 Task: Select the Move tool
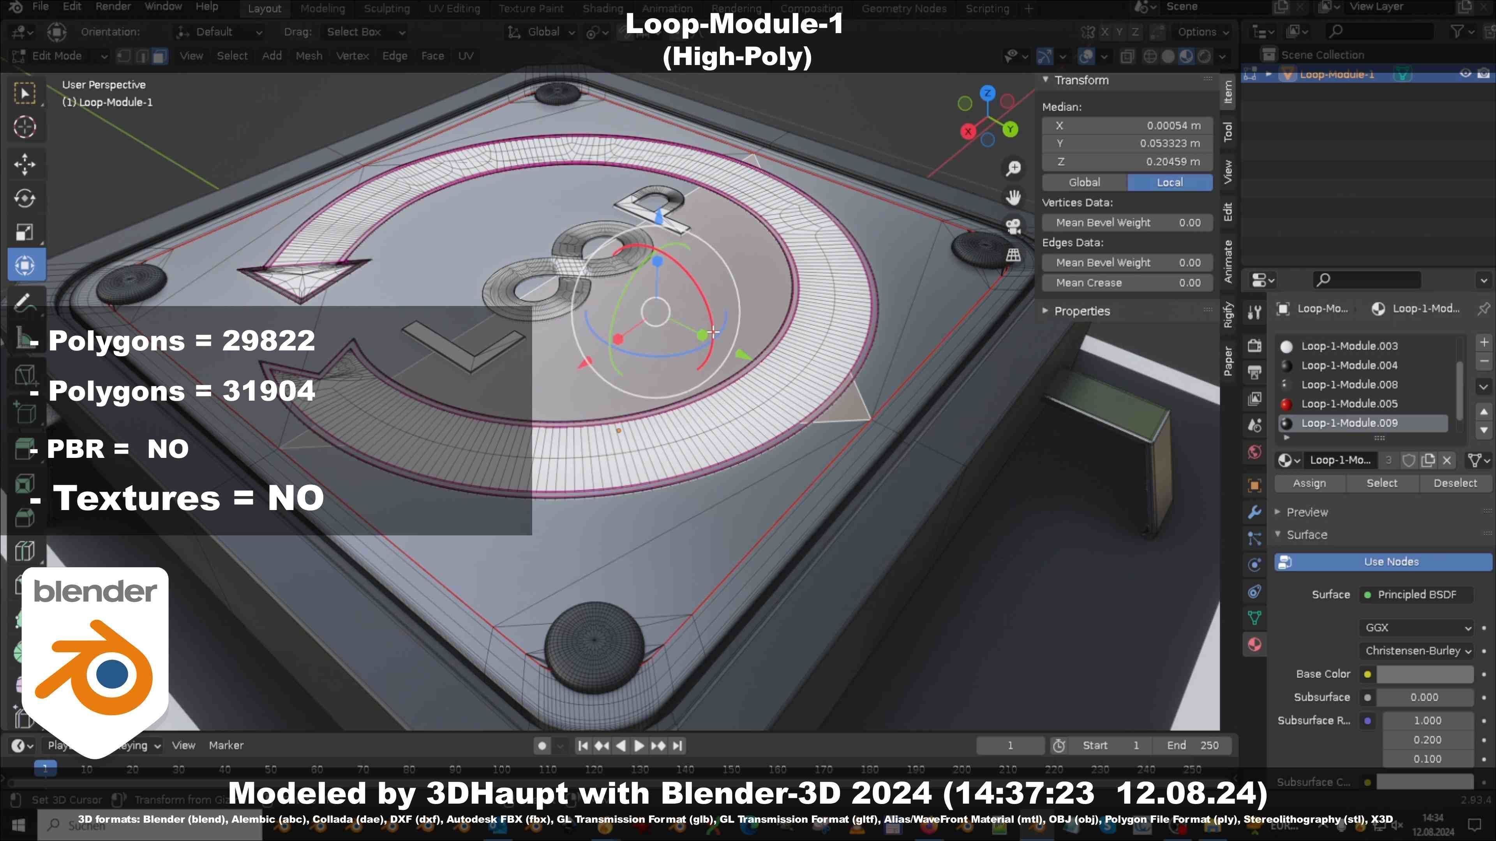(25, 164)
